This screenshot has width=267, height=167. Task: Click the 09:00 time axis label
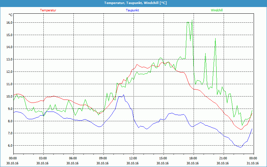(104, 158)
